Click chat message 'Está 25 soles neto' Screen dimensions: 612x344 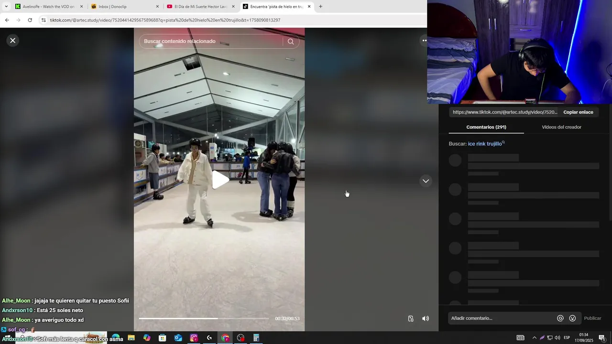coord(60,311)
